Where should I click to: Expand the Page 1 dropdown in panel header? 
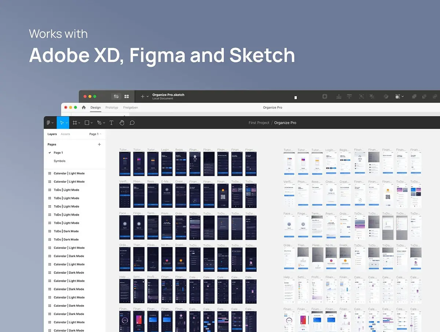(95, 134)
